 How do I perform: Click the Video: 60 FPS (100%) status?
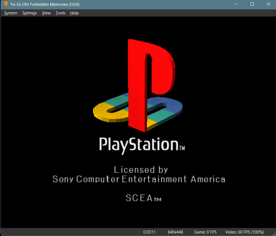point(245,232)
